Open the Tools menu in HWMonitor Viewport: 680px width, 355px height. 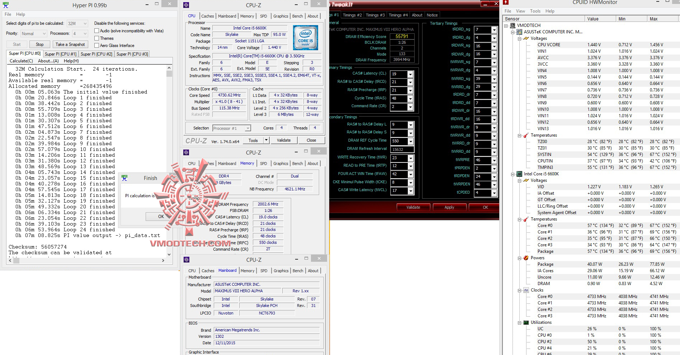click(535, 11)
